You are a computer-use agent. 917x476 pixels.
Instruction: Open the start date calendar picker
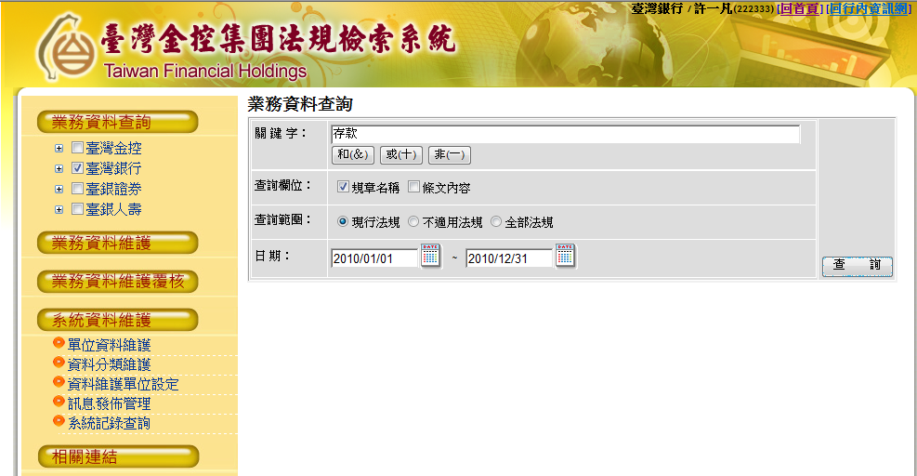[x=430, y=256]
